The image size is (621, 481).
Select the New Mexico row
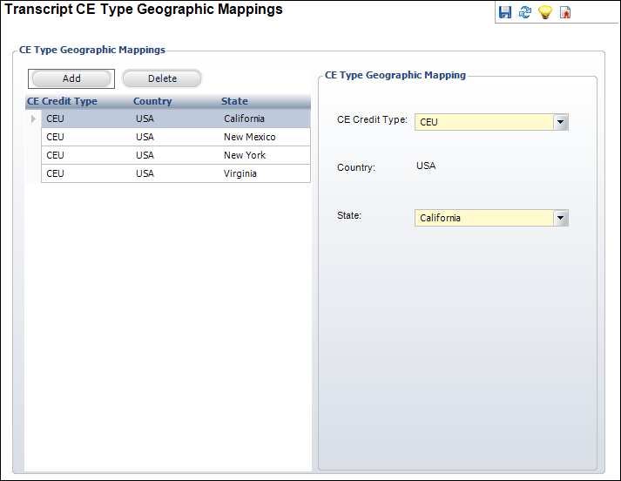click(x=176, y=137)
